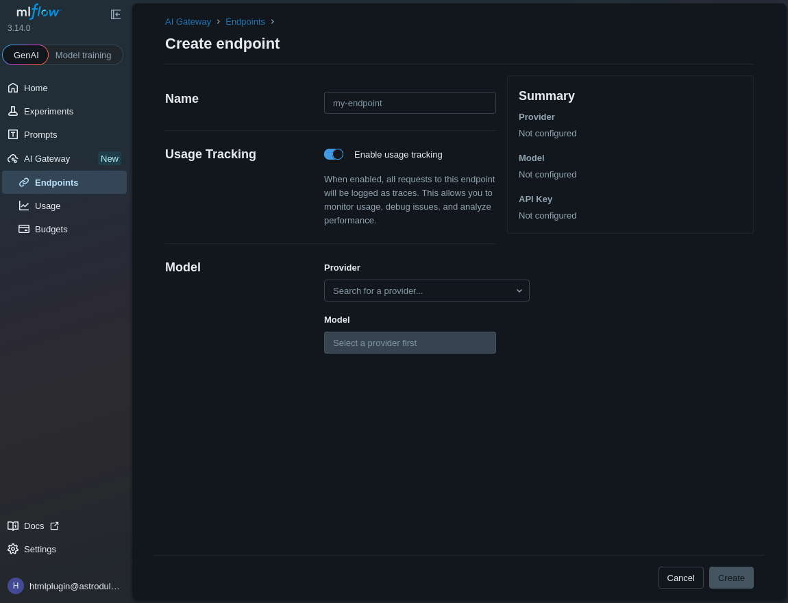Go to Prompts page
Viewport: 788px width, 603px height.
click(x=64, y=134)
